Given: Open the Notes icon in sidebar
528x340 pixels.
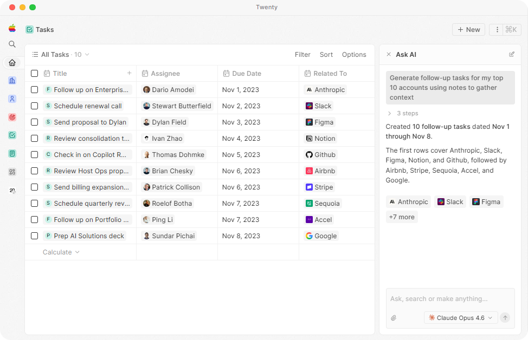Looking at the screenshot, I should click(x=12, y=154).
